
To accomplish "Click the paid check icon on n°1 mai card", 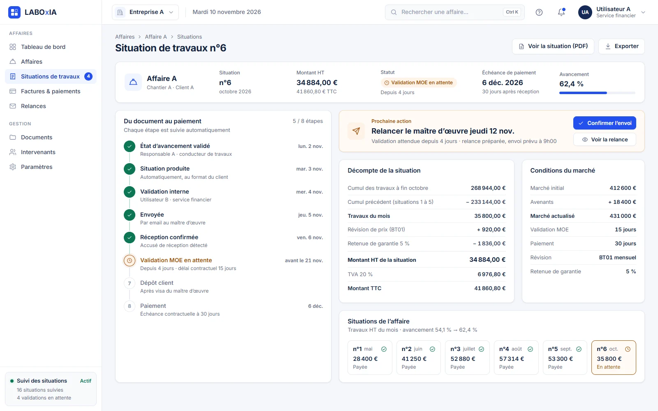I will coord(384,349).
